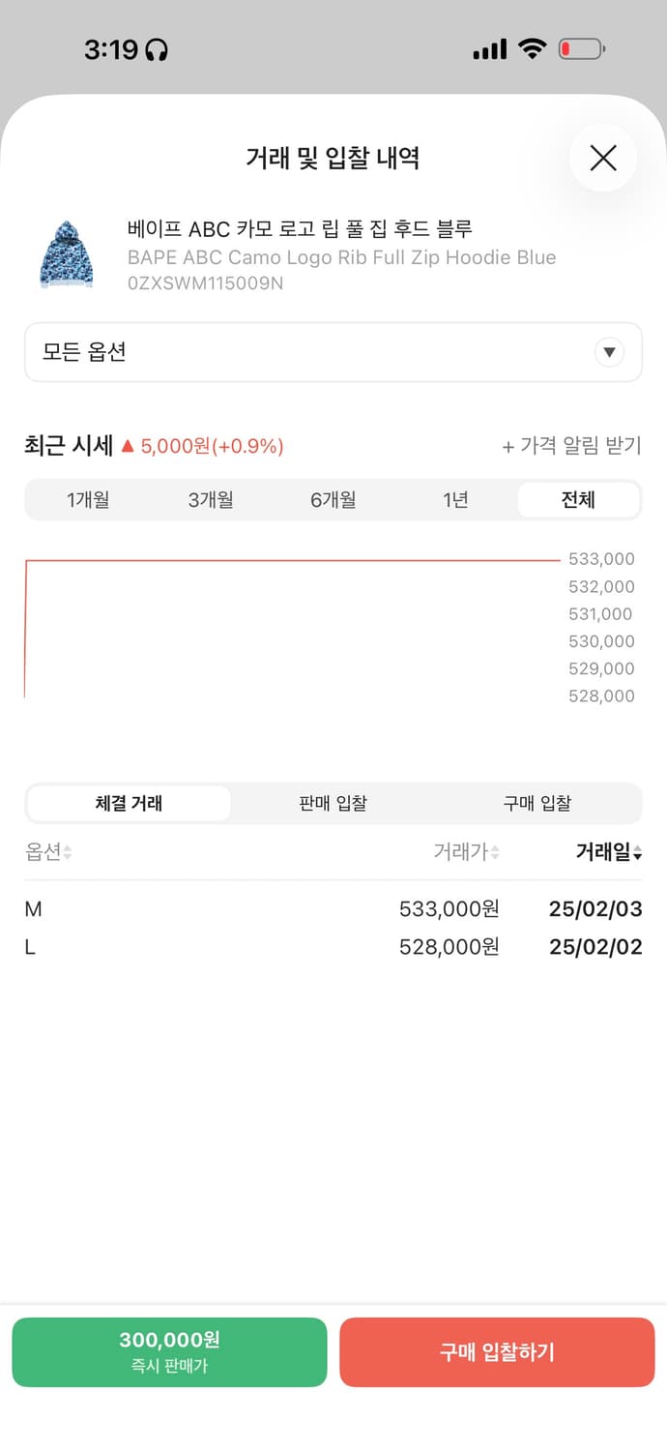667x1451 pixels.
Task: Enable the 1년 price view
Action: (455, 500)
